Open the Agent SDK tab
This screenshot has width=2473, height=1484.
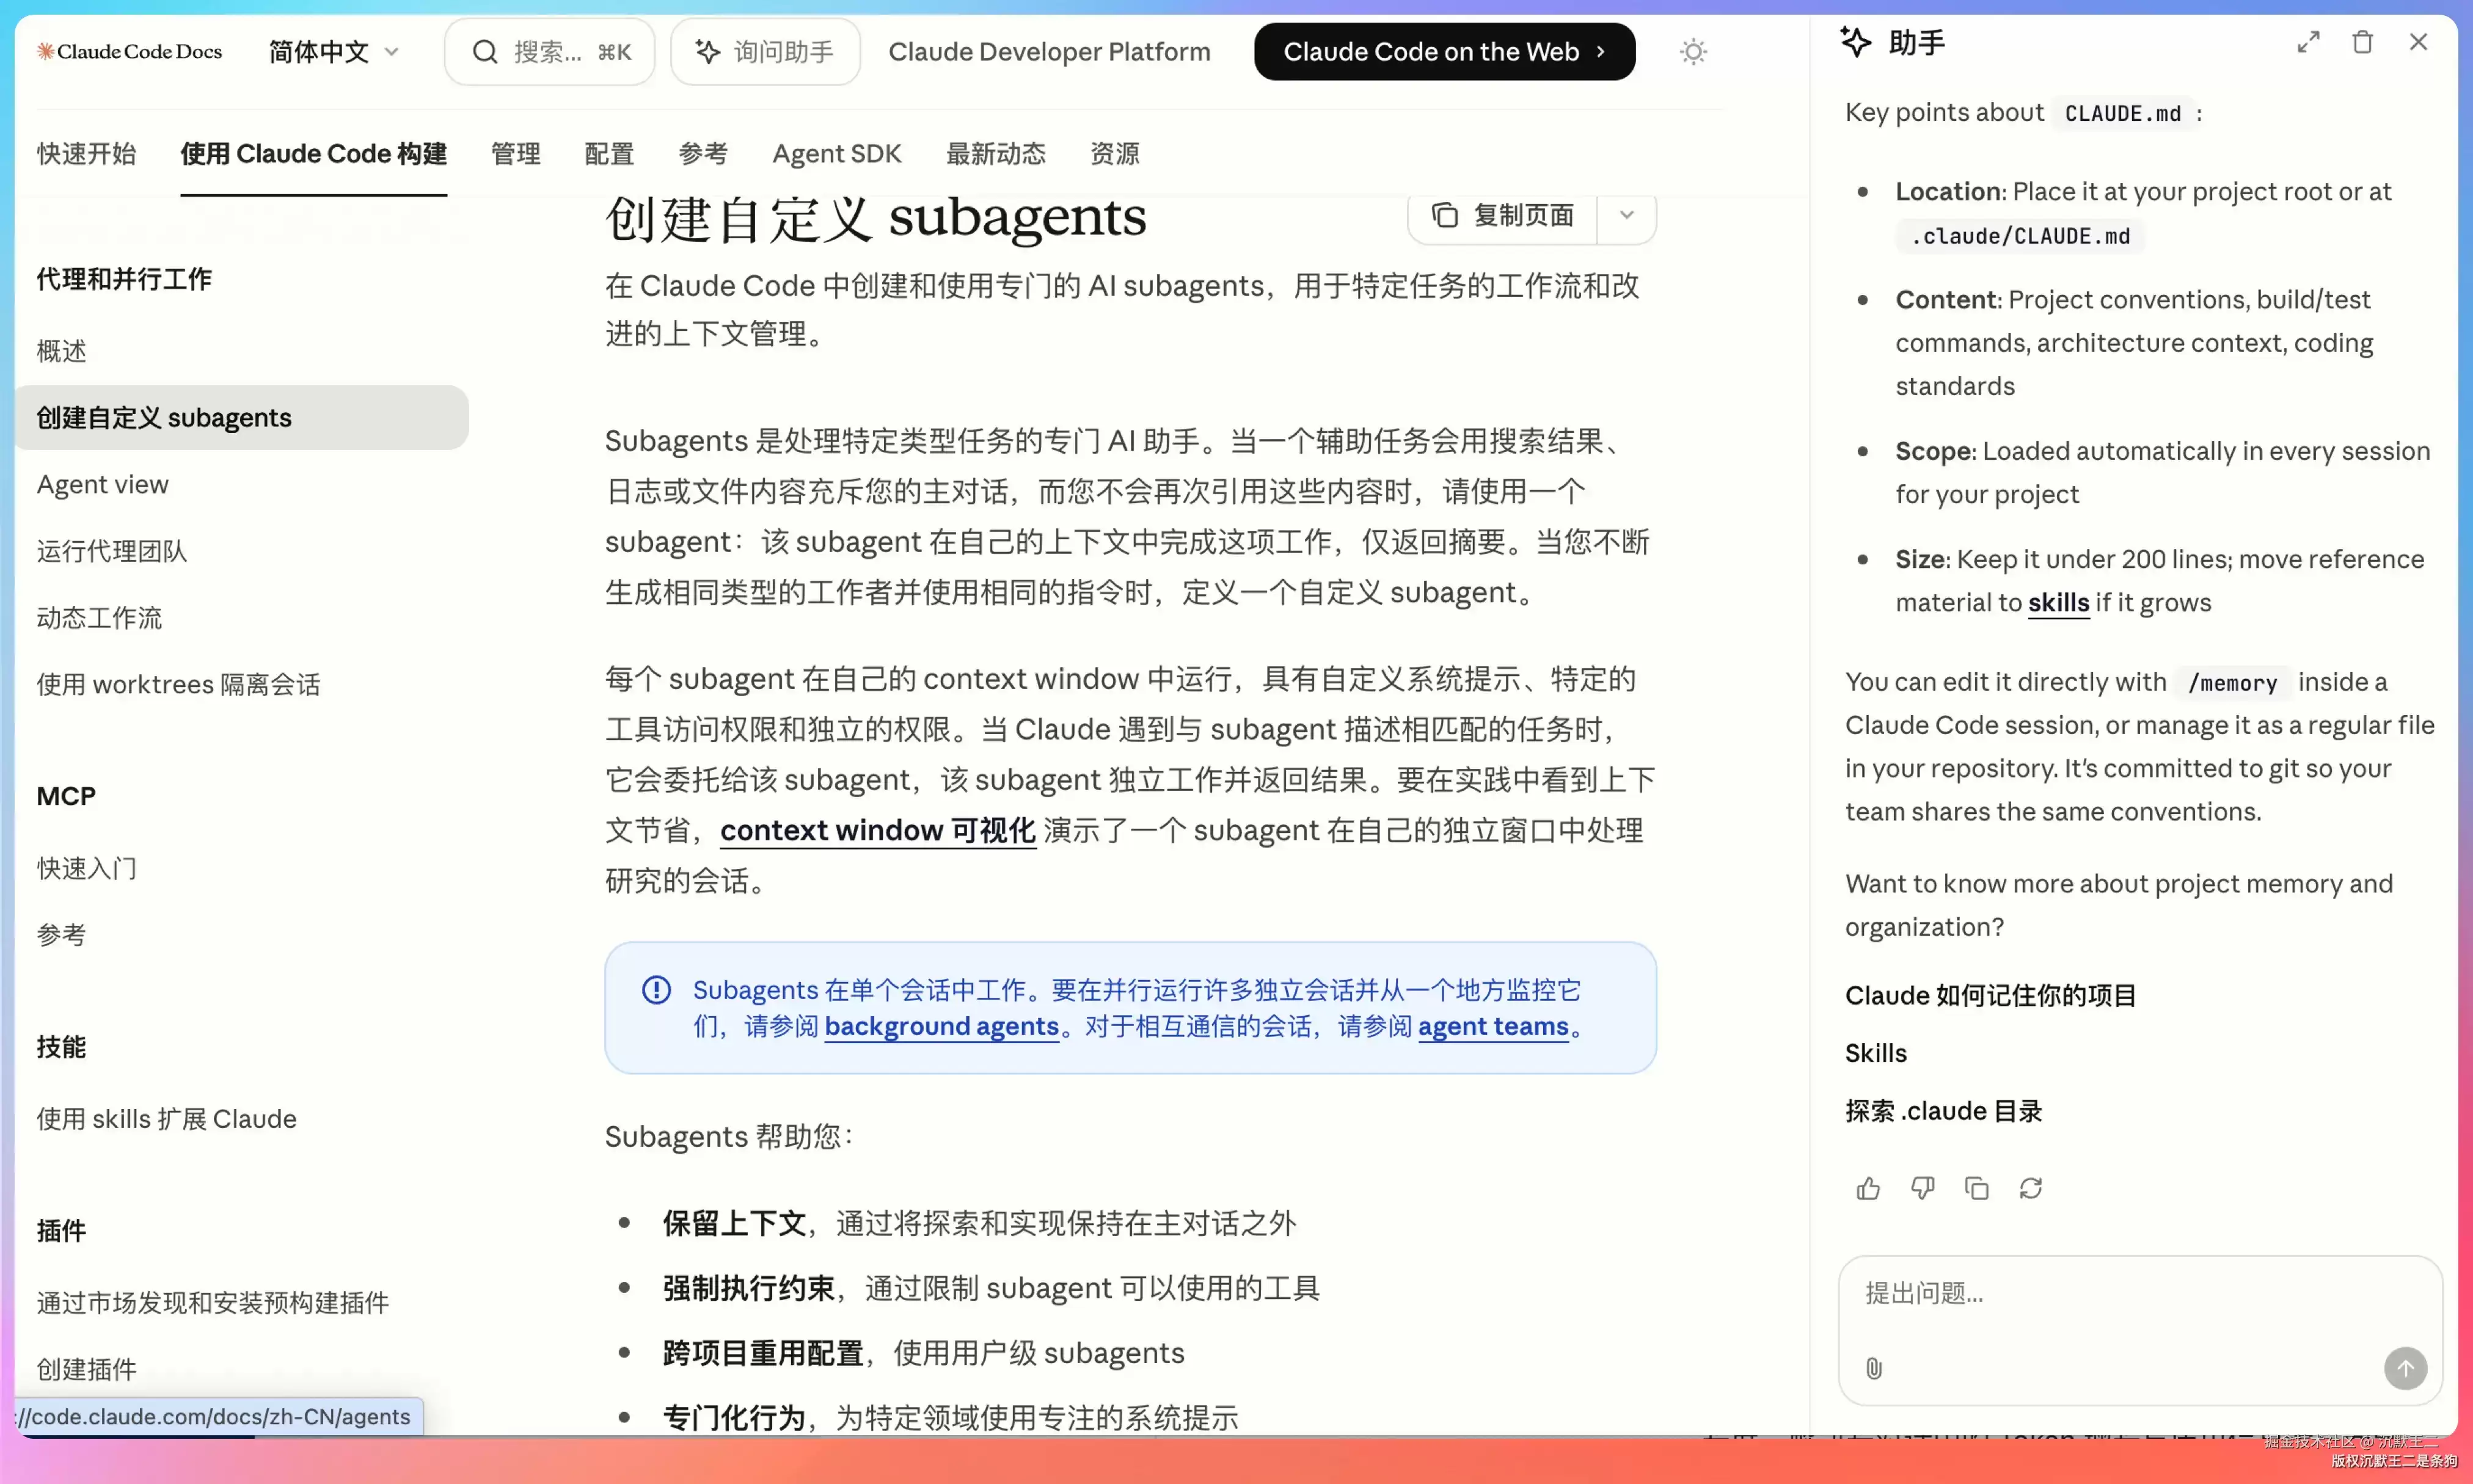836,153
